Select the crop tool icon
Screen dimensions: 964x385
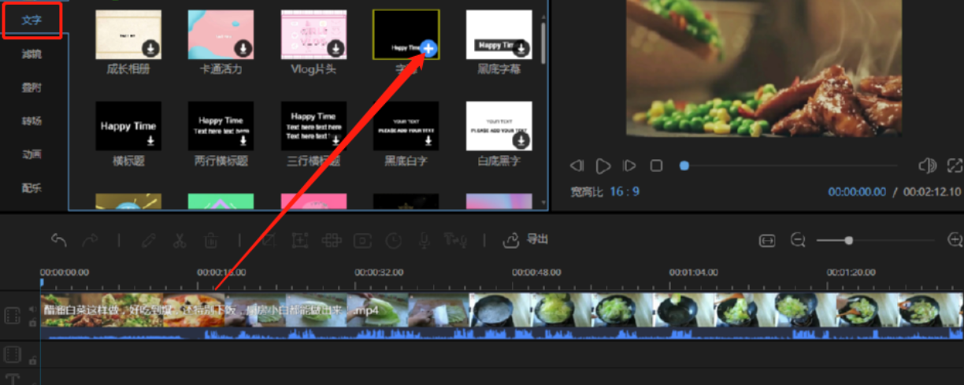(x=268, y=240)
